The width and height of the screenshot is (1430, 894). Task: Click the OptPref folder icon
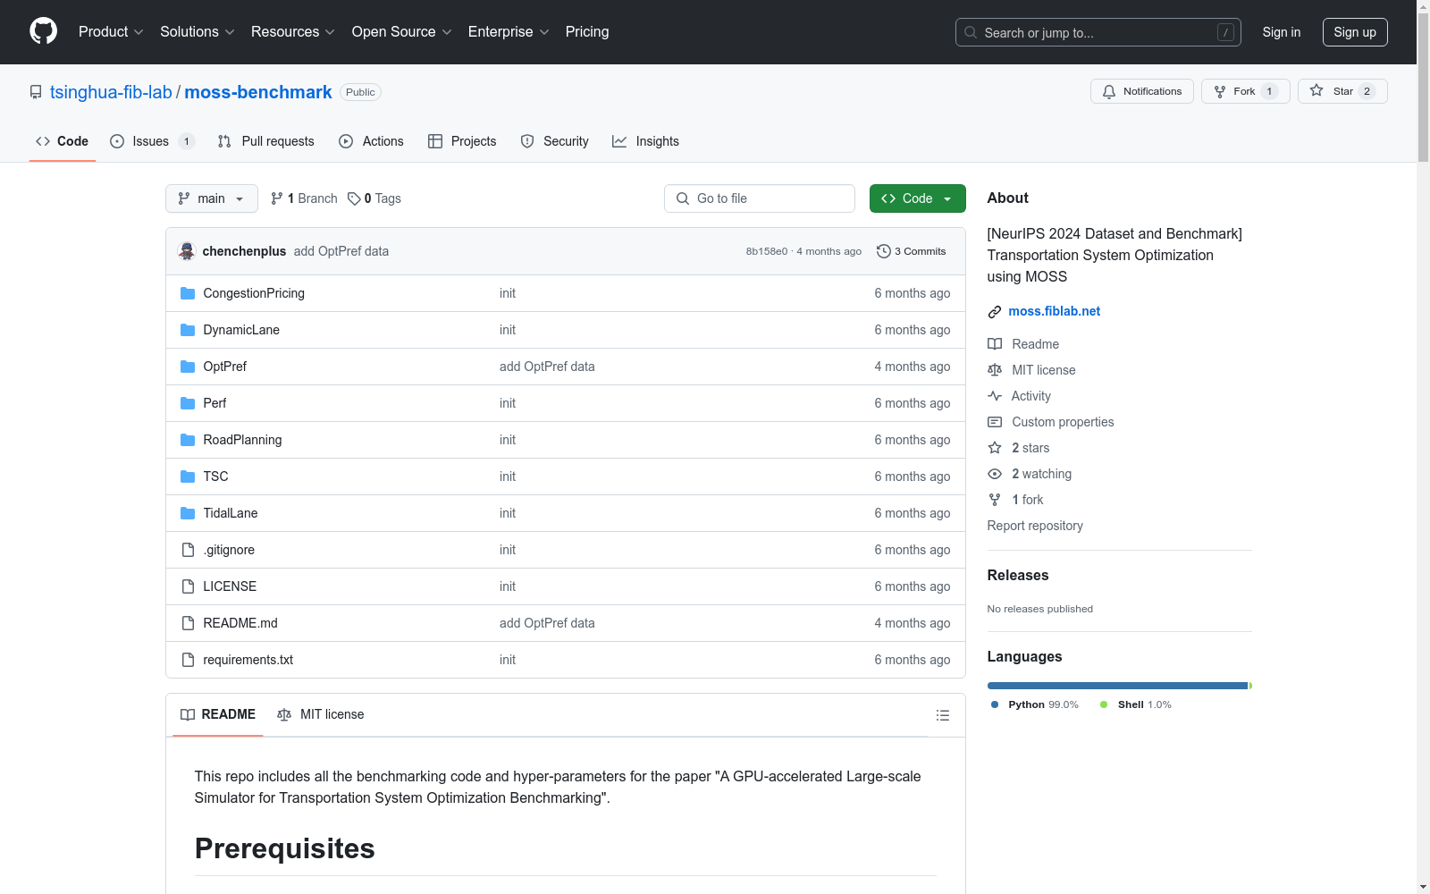pyautogui.click(x=188, y=367)
